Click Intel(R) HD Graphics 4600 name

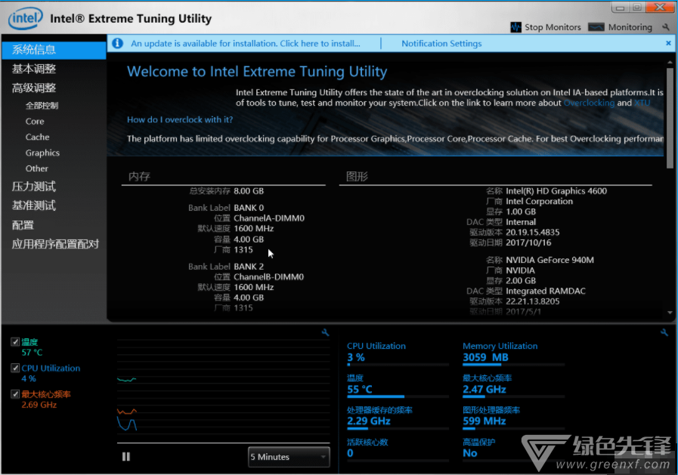556,191
